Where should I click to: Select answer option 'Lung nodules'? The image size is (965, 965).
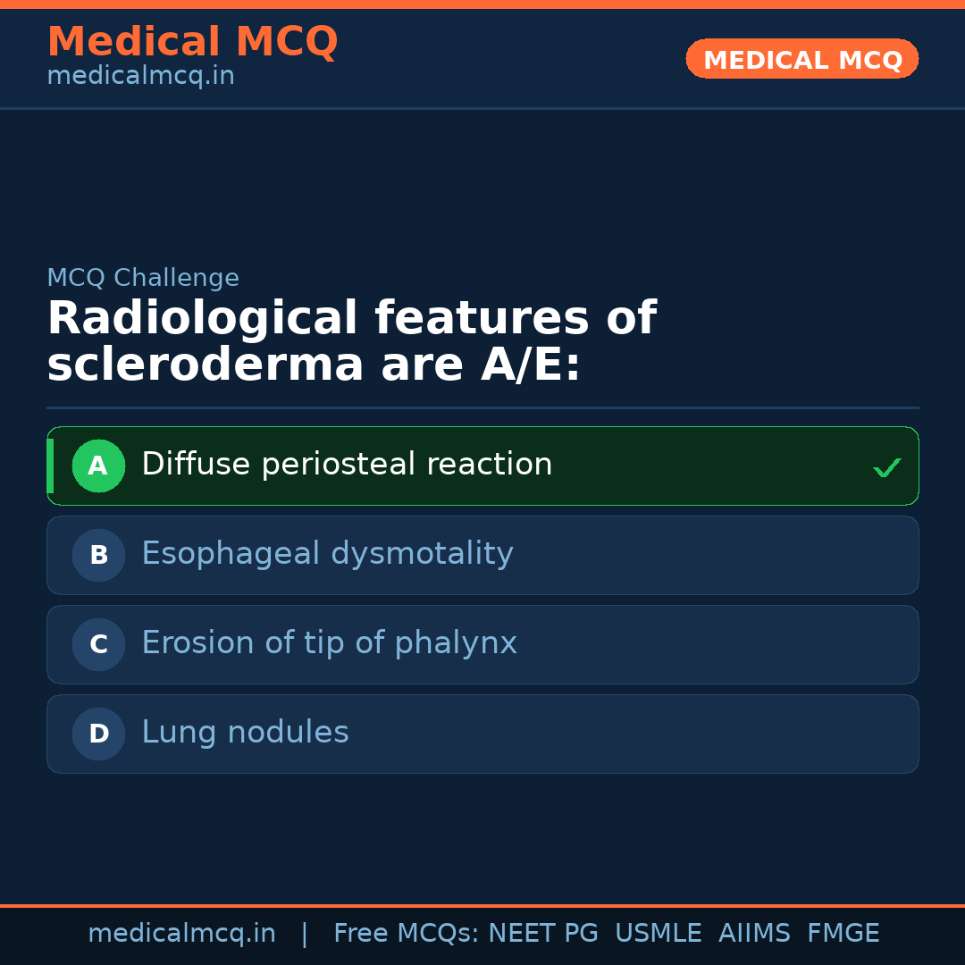click(245, 732)
